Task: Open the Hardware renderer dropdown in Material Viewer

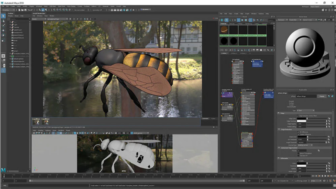Action: [283, 20]
